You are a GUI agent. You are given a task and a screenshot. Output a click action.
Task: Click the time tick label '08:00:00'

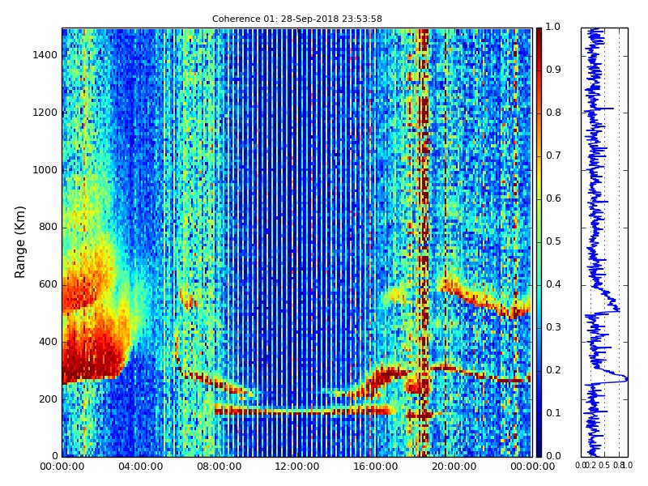pyautogui.click(x=219, y=467)
